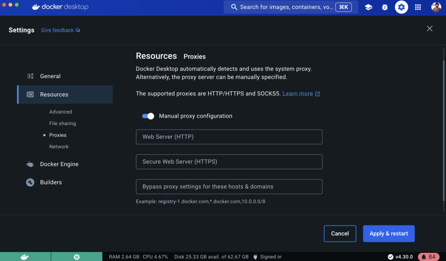Select Advanced under Resources

[61, 112]
